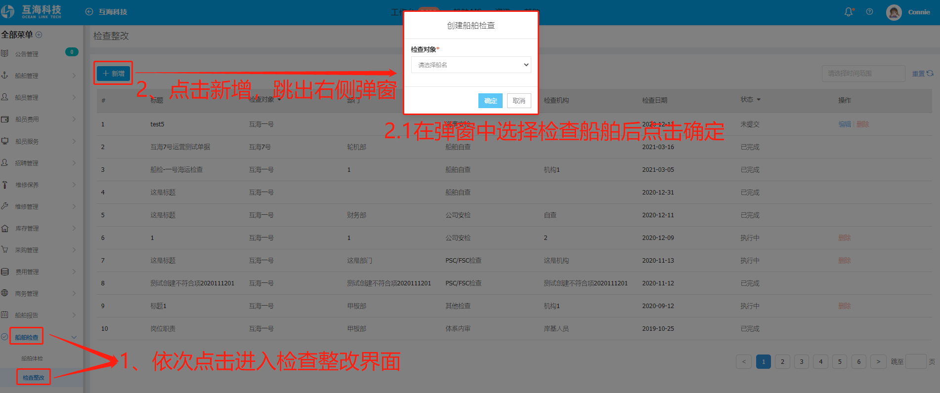This screenshot has height=393, width=940.
Task: Click the 船员服务 monitor icon
Action: tap(4, 141)
